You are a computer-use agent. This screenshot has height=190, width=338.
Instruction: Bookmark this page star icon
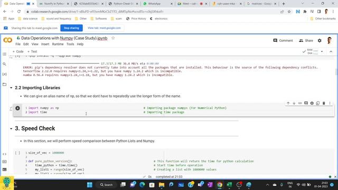click(x=289, y=12)
